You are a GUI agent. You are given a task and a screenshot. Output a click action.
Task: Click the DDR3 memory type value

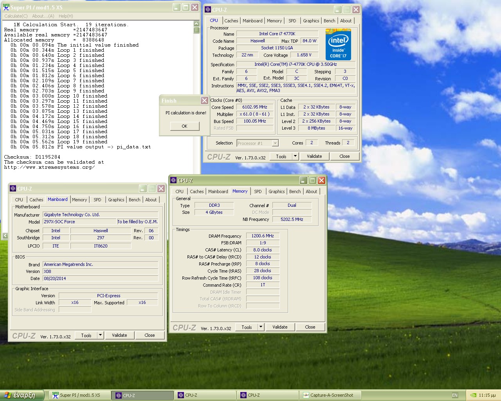coord(214,205)
